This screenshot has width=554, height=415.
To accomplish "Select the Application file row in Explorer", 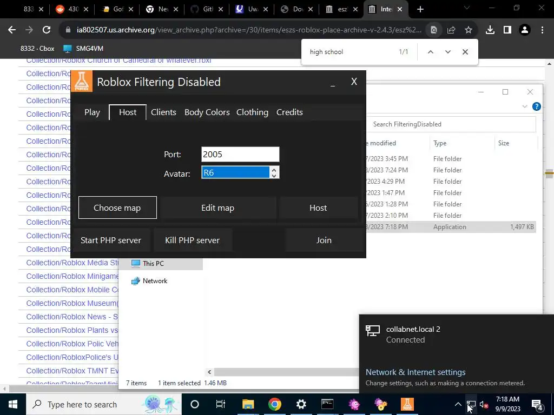I will (x=451, y=227).
